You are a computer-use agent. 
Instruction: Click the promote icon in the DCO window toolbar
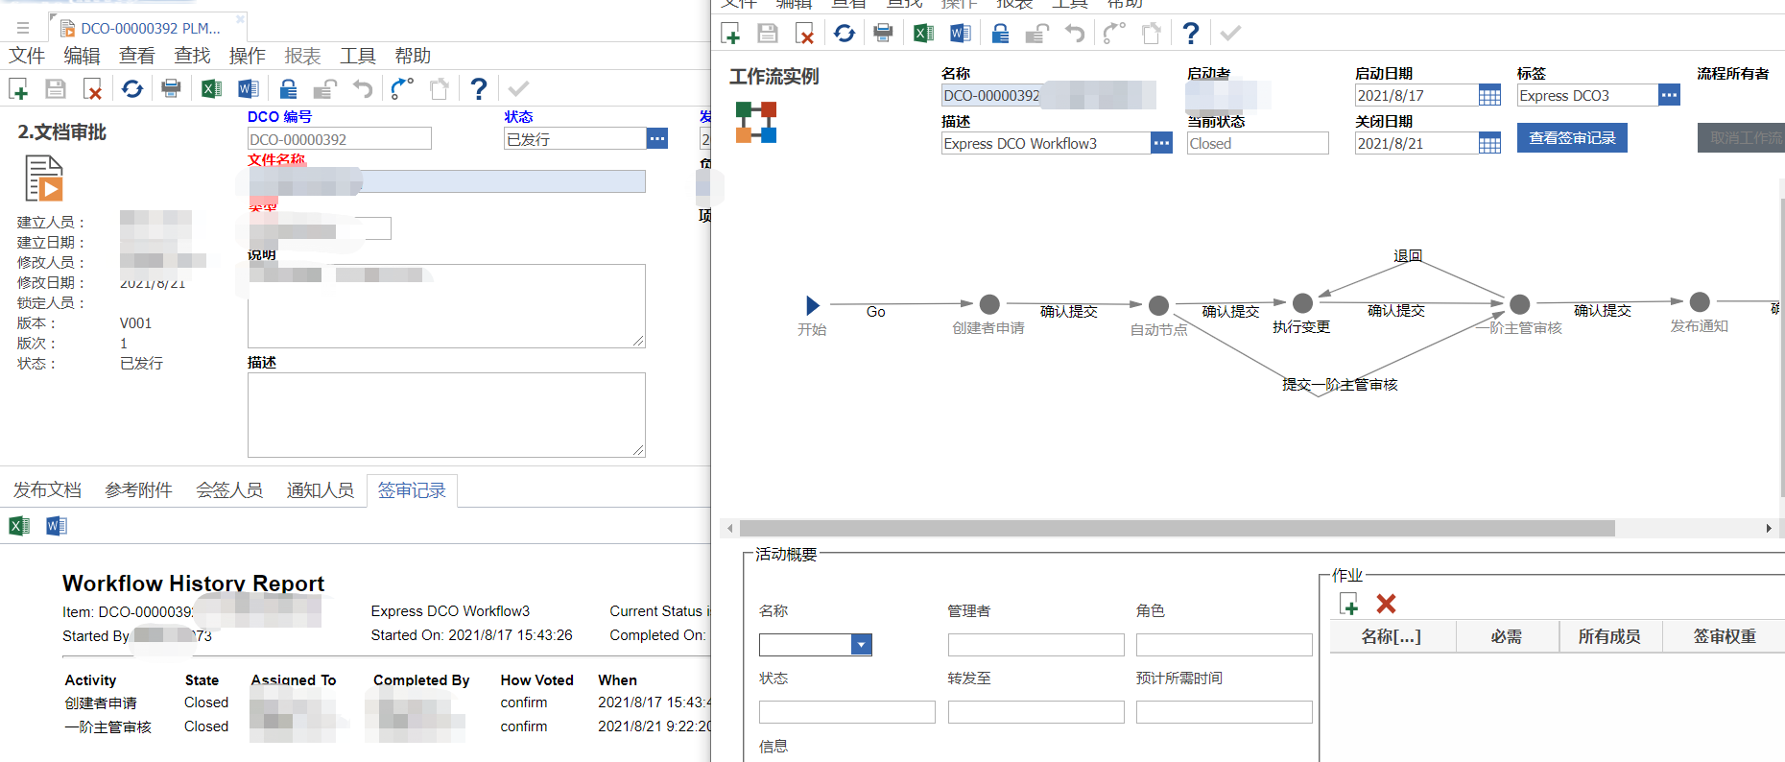402,89
